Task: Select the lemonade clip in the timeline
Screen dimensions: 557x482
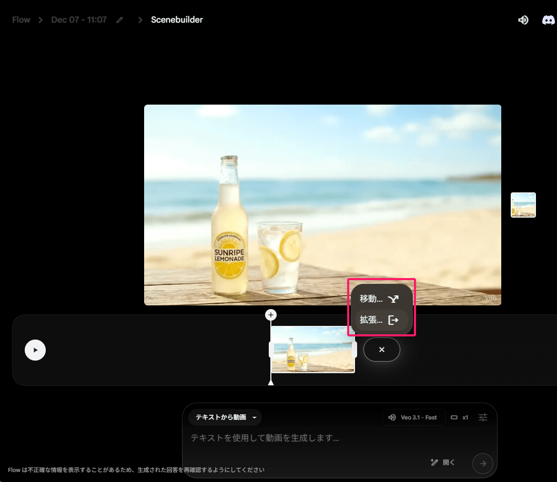Action: pyautogui.click(x=312, y=350)
